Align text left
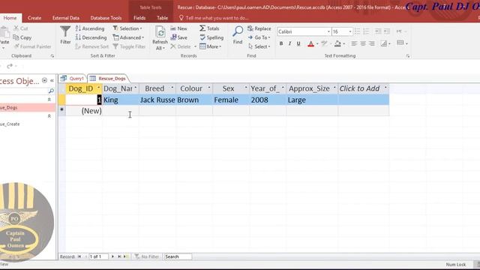The width and height of the screenshot is (480, 270). [354, 43]
